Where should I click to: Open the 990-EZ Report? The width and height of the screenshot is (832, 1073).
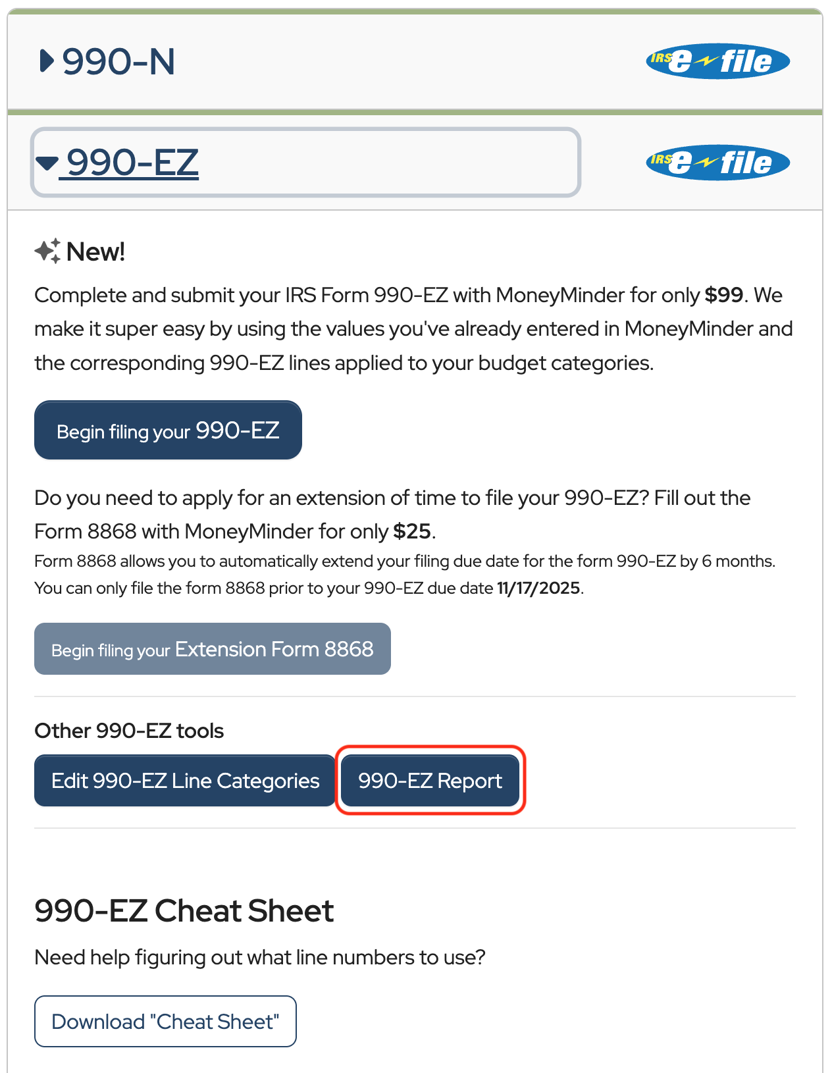(430, 781)
